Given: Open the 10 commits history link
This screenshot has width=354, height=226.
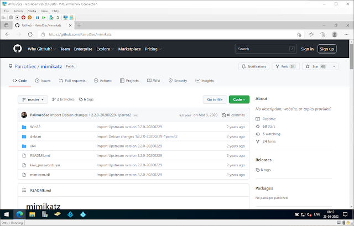Looking at the screenshot, I should pos(233,115).
